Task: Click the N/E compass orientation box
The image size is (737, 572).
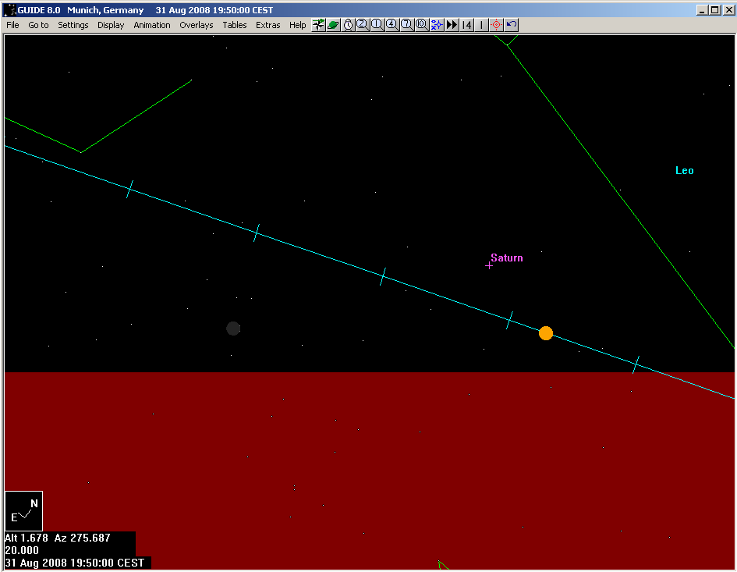Action: (24, 511)
